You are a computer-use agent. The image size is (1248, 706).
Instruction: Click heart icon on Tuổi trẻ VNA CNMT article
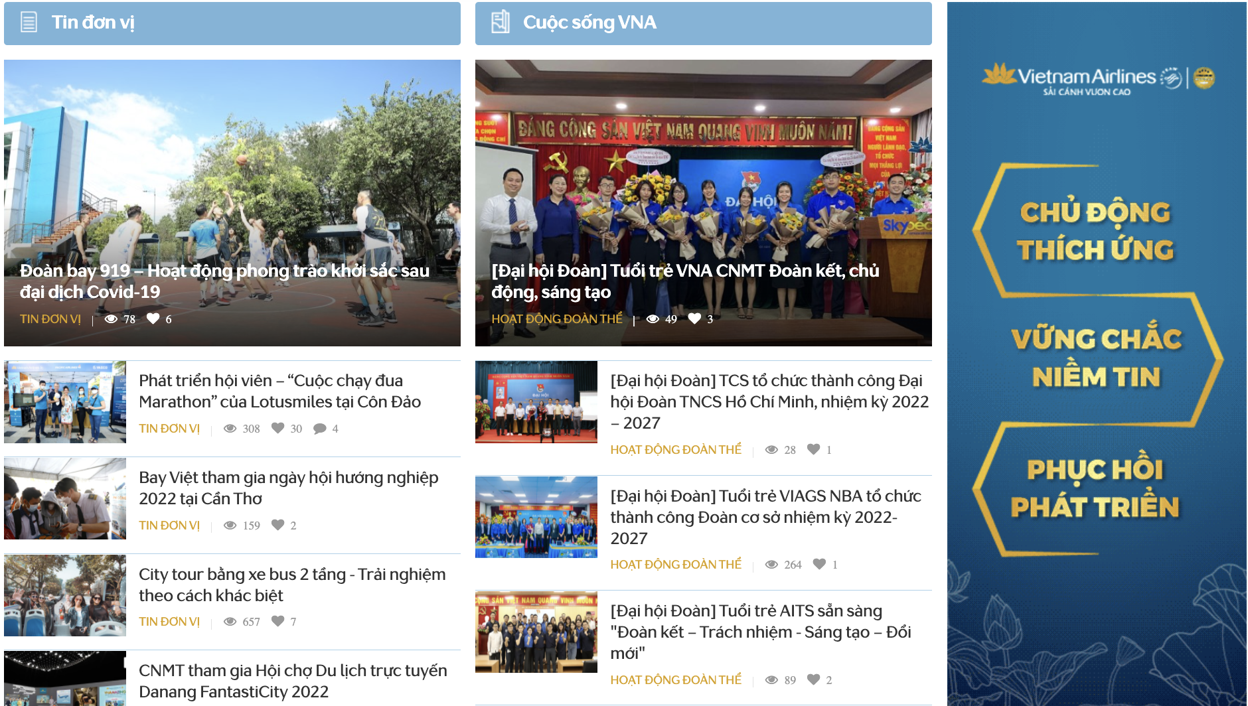(x=695, y=319)
